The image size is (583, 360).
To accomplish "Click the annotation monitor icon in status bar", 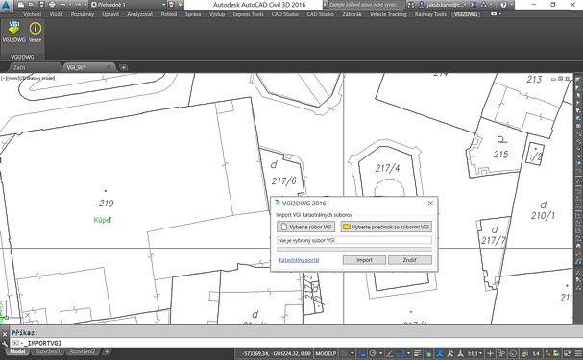I will coord(500,353).
